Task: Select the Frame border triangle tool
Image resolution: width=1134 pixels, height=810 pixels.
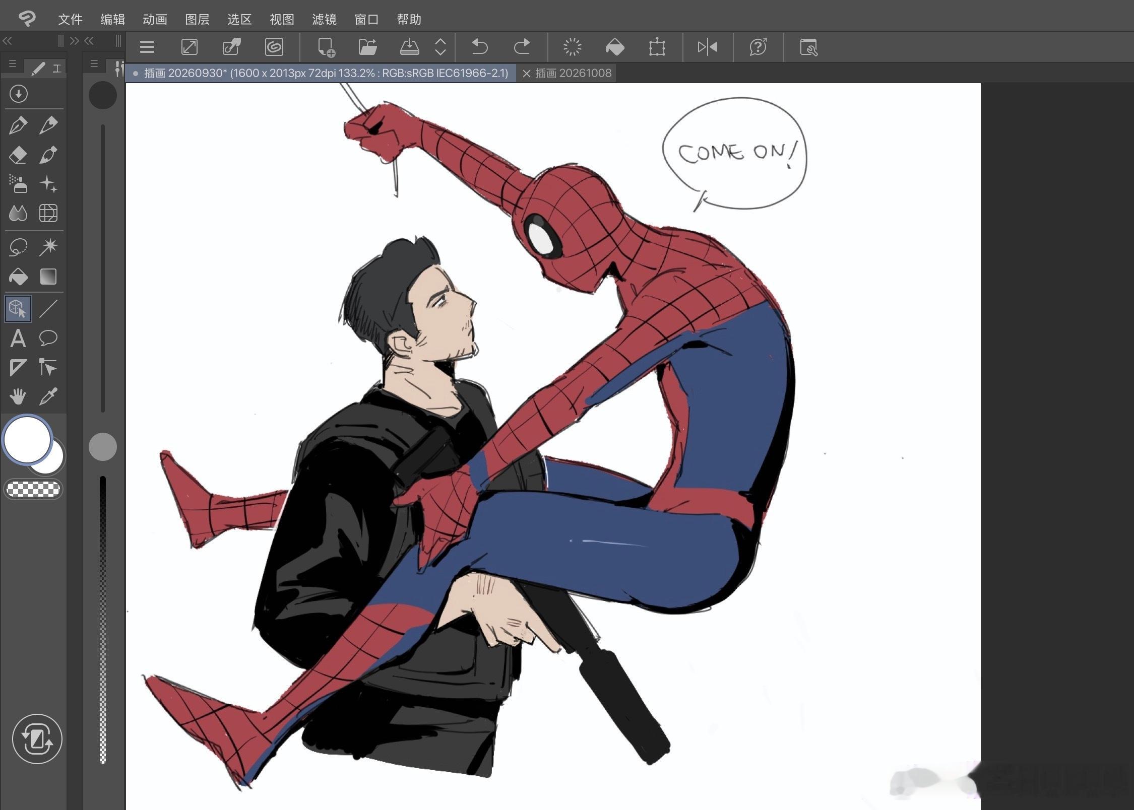Action: point(18,367)
